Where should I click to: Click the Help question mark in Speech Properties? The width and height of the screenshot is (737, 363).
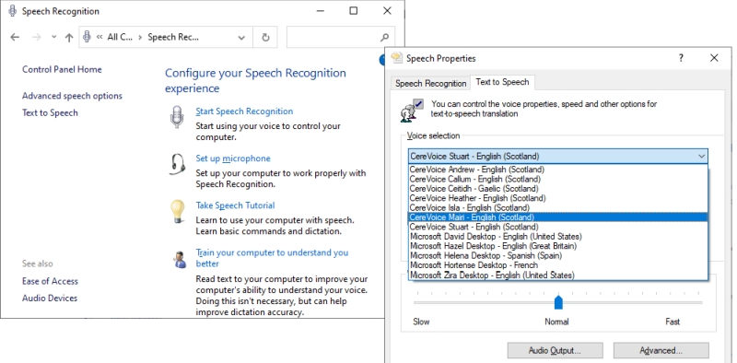pyautogui.click(x=681, y=58)
